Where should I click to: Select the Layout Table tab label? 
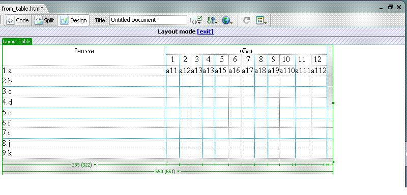[x=17, y=42]
